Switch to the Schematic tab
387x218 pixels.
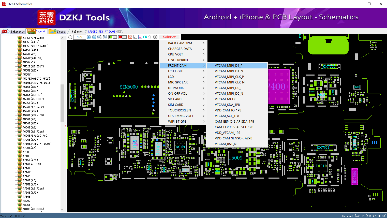point(13,31)
